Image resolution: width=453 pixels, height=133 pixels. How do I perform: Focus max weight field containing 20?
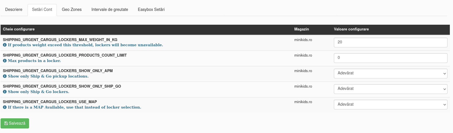pyautogui.click(x=390, y=42)
